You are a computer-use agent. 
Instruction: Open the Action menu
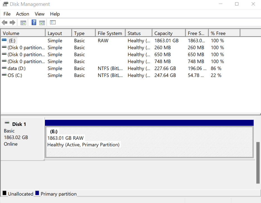point(23,14)
